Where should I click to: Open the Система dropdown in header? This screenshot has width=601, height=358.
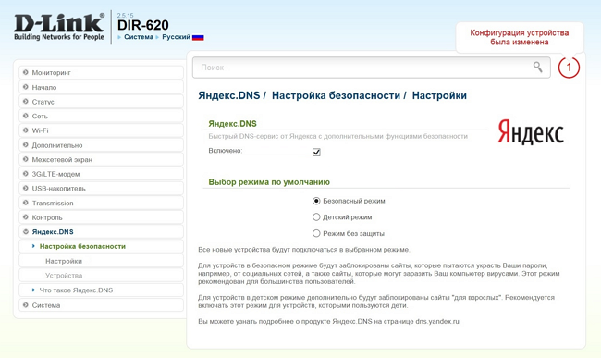(139, 37)
